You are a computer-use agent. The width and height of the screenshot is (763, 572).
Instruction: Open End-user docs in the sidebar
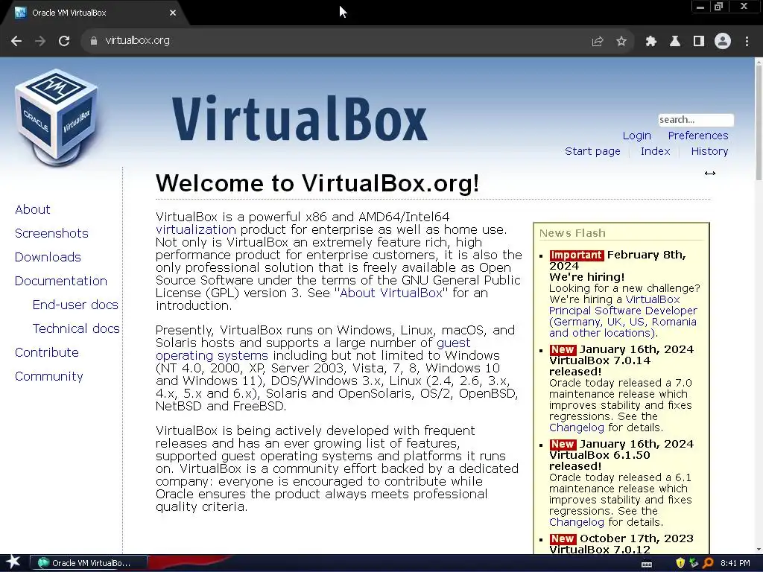[x=75, y=305]
